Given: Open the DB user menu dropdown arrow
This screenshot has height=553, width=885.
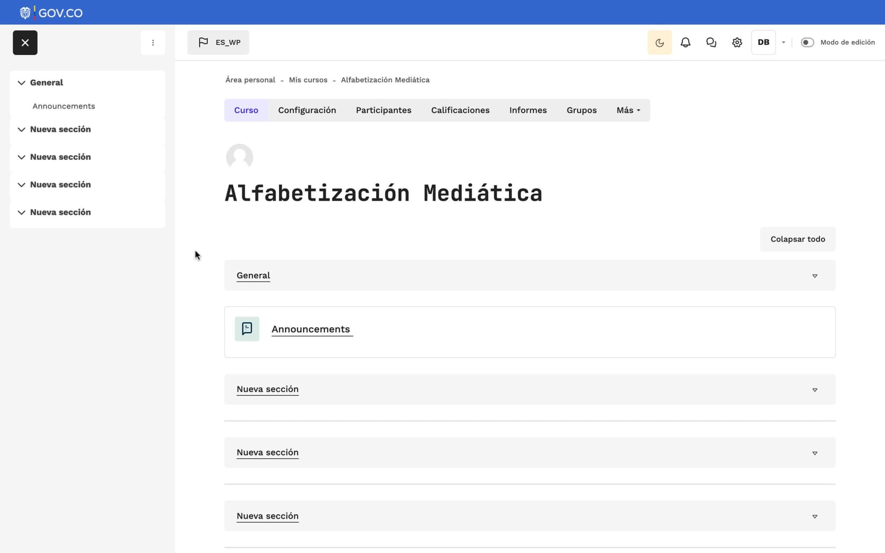Looking at the screenshot, I should click(x=783, y=42).
